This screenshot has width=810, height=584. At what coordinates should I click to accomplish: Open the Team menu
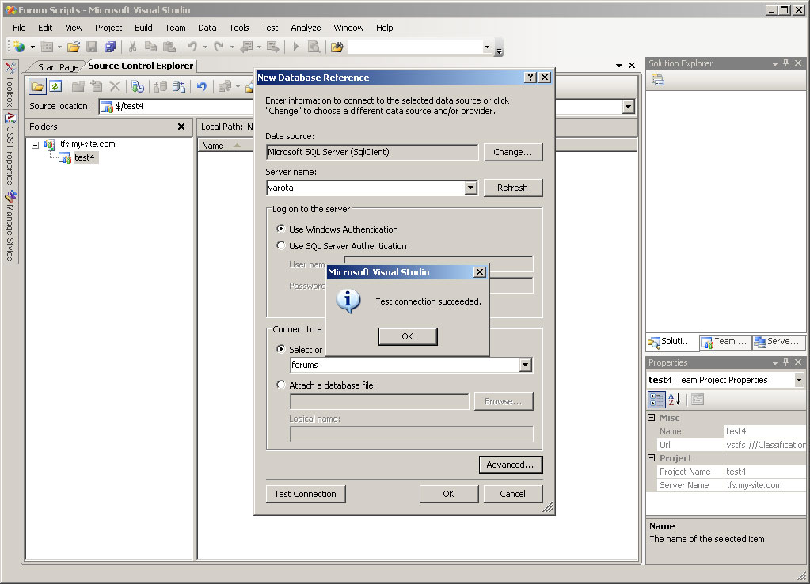175,28
